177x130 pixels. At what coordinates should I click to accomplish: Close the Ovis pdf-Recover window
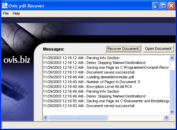[171, 6]
